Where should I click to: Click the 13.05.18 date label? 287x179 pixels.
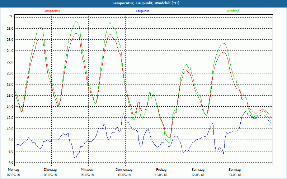pos(235,175)
